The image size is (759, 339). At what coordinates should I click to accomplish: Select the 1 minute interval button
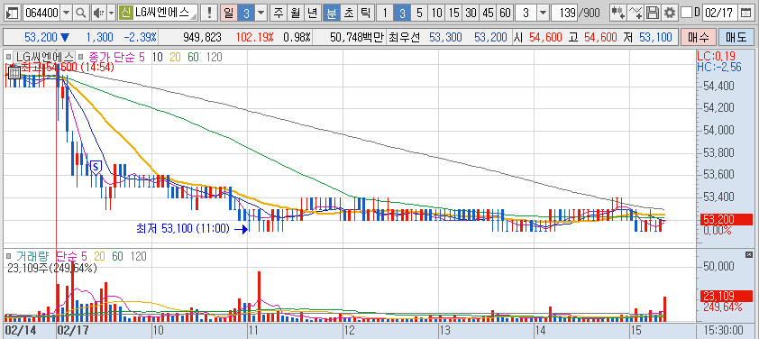pos(385,13)
